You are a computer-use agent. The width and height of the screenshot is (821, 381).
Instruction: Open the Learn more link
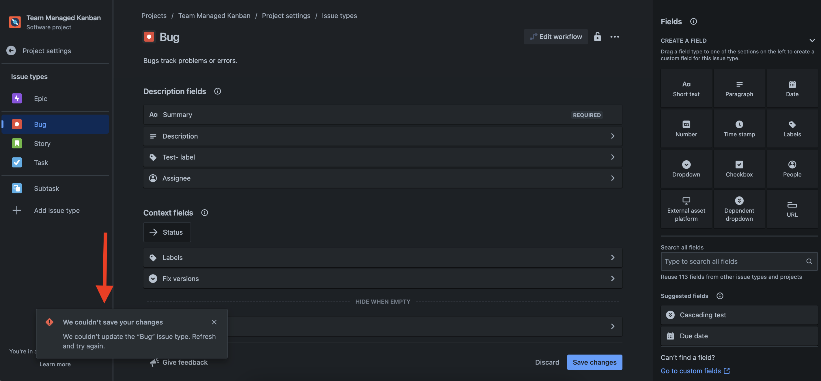pyautogui.click(x=55, y=364)
